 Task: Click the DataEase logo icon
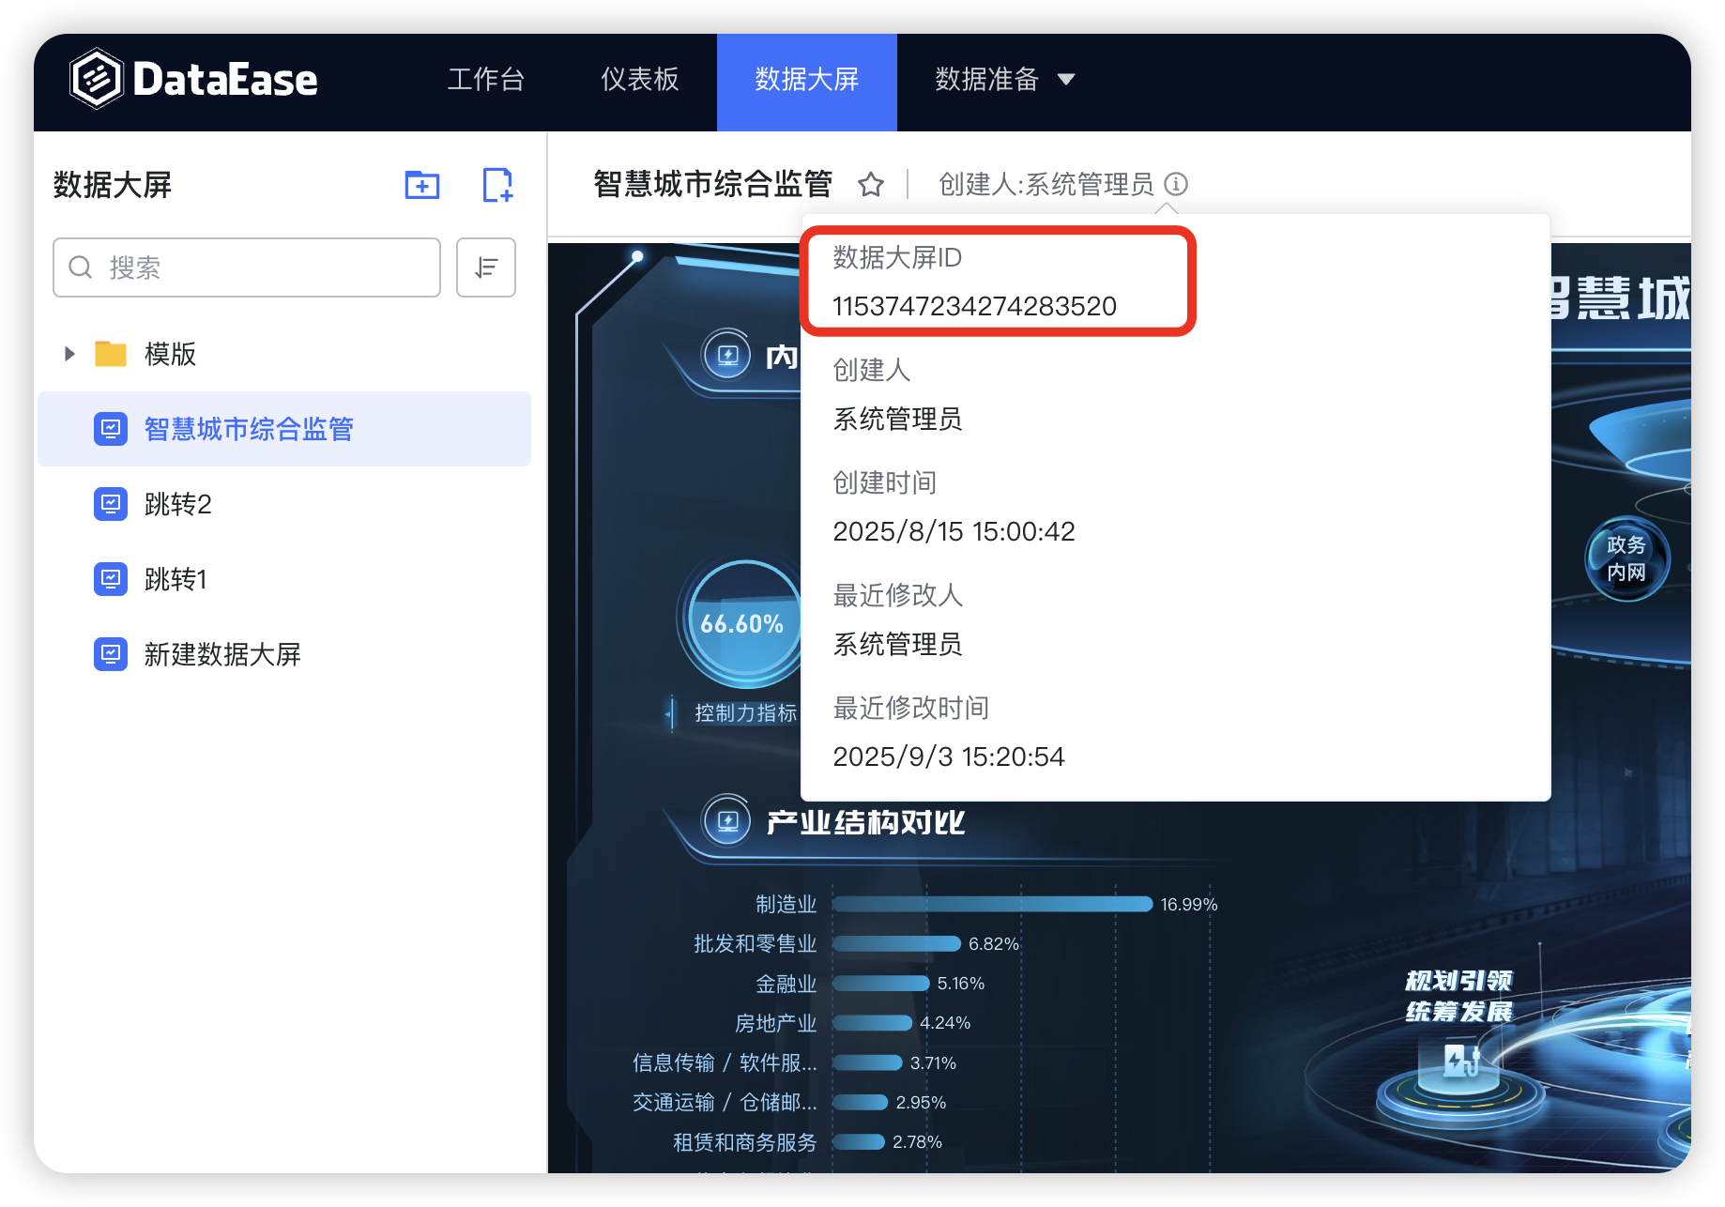click(x=97, y=79)
